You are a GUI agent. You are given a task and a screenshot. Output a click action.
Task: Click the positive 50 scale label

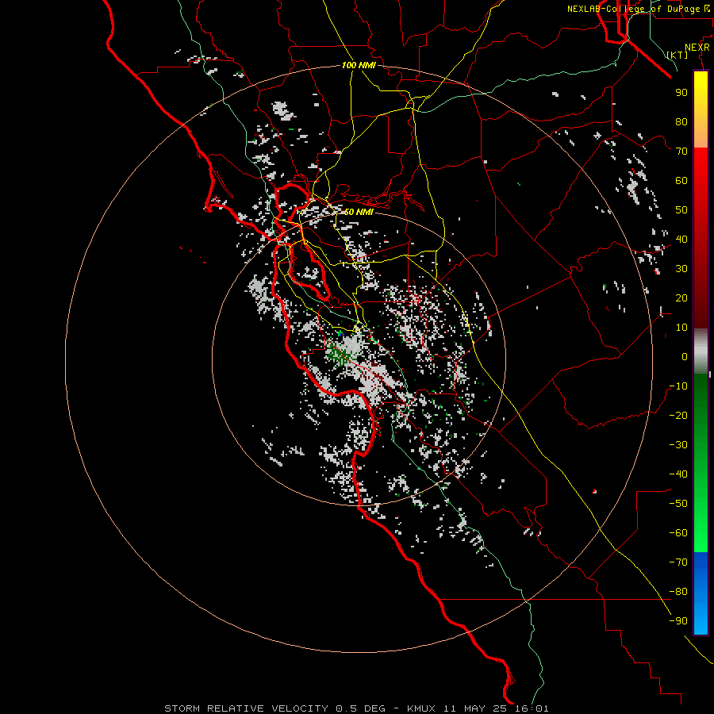(681, 210)
